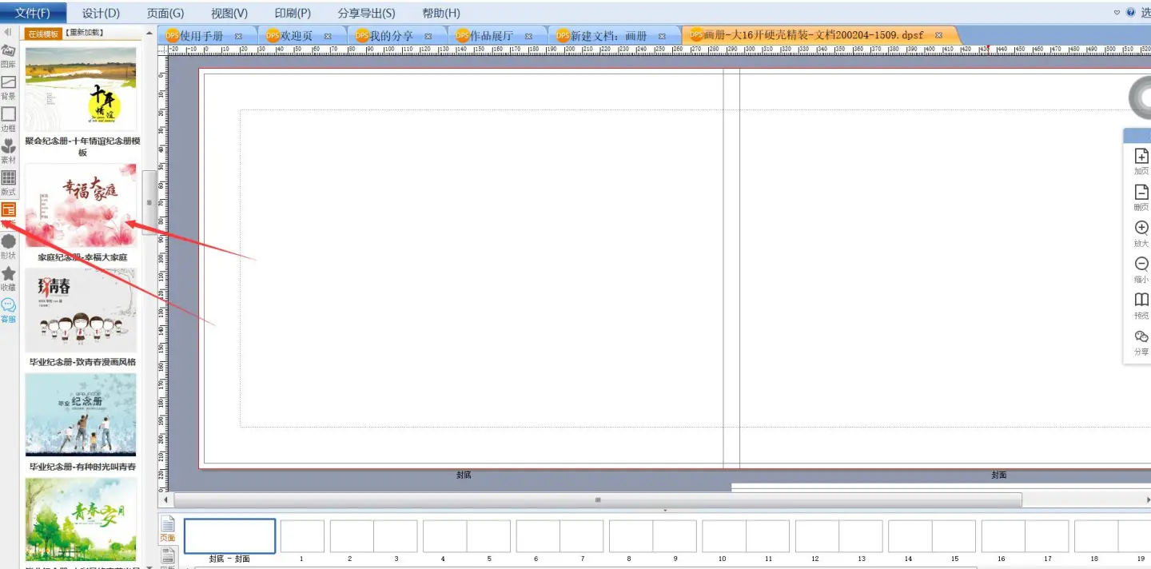Select the pages 6-7 spread thumbnail
Viewport: 1151px width, 569px height.
[x=560, y=536]
